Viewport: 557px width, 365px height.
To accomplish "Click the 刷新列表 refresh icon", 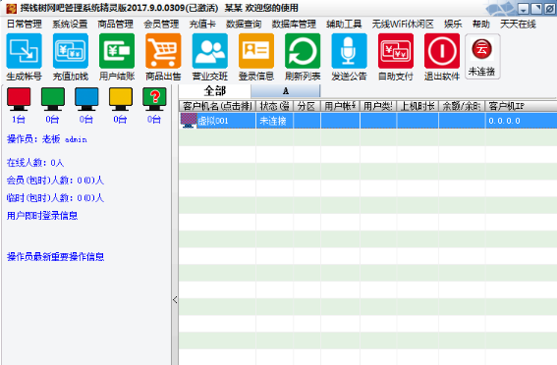I will pyautogui.click(x=303, y=51).
